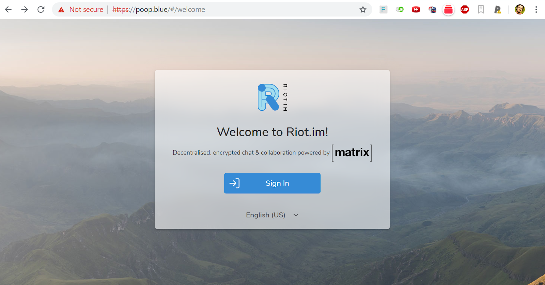
Task: Go forward with the browser forward arrow
Action: pyautogui.click(x=25, y=10)
